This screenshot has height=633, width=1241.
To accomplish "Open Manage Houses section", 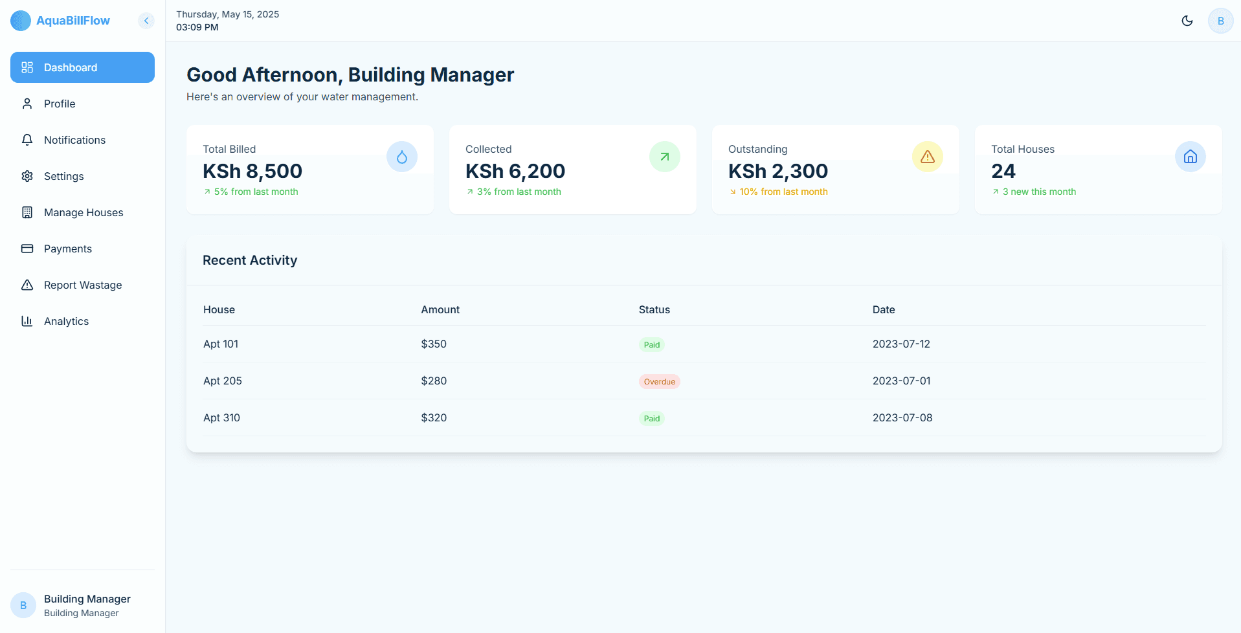I will [x=82, y=212].
